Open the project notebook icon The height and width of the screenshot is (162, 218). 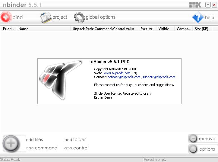pos(46,17)
